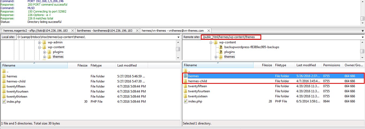The image size is (365, 129).
Task: Select wp-admin in local tree
Action: pyautogui.click(x=56, y=43)
